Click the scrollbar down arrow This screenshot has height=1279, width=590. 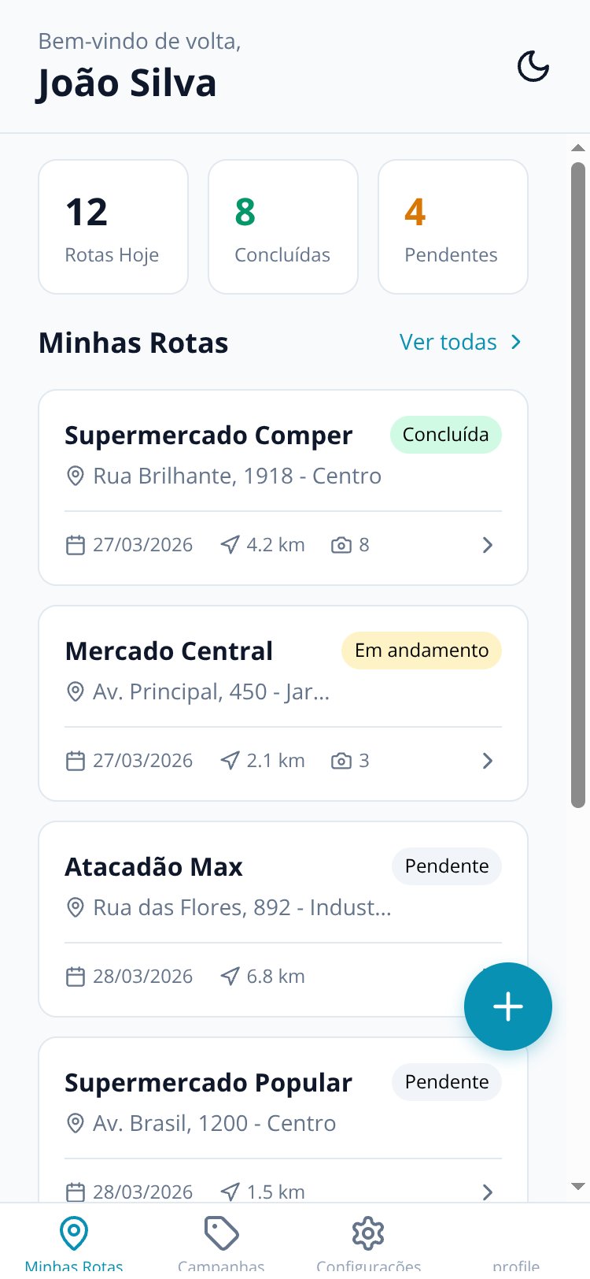tap(578, 1186)
